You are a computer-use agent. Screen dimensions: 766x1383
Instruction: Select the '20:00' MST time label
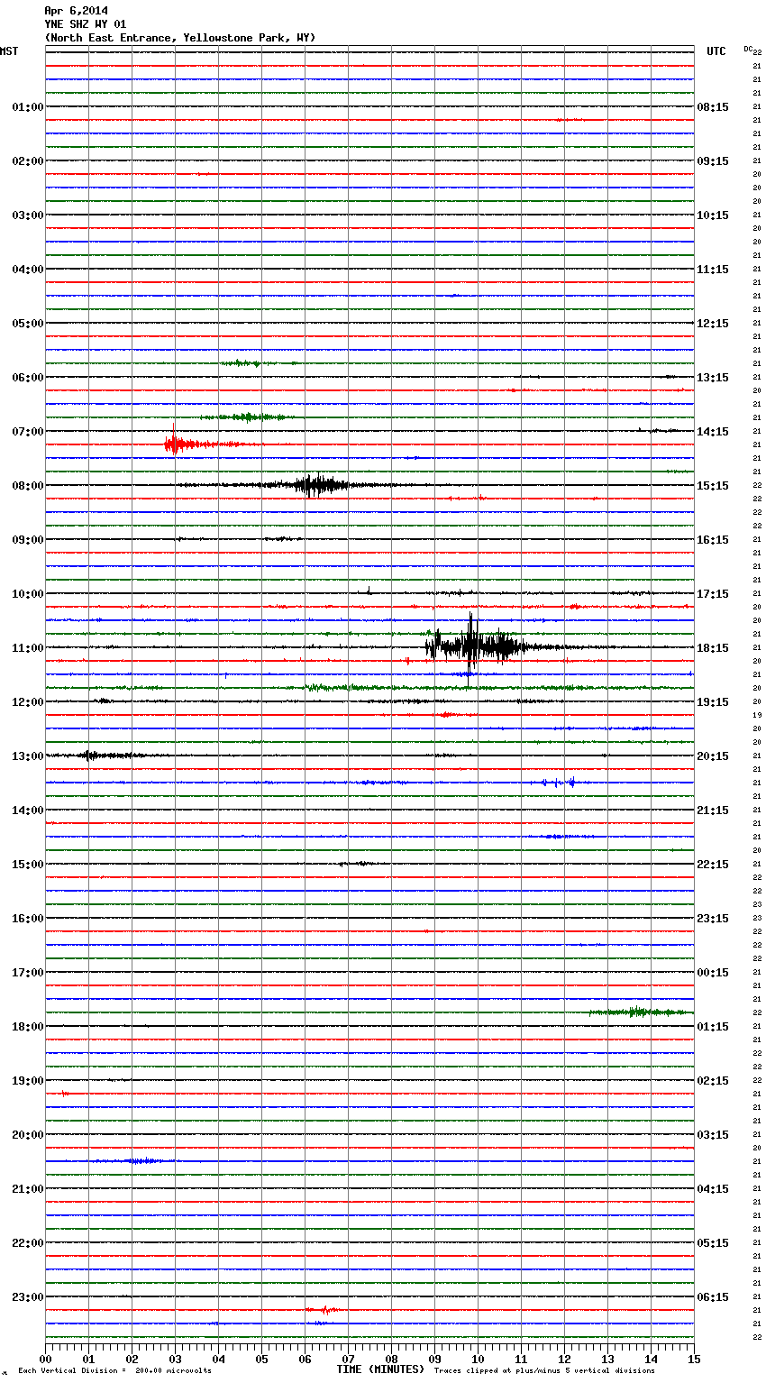click(28, 1135)
